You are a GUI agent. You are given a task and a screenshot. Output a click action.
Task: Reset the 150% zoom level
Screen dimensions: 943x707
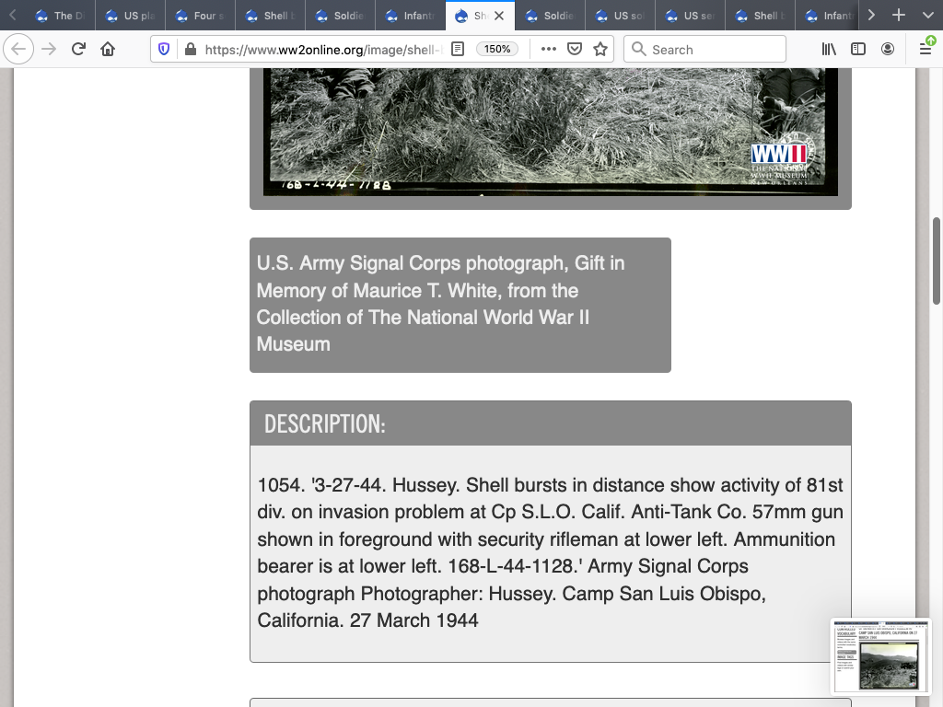pyautogui.click(x=498, y=49)
